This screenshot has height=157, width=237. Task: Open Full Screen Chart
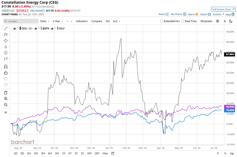tap(223, 9)
